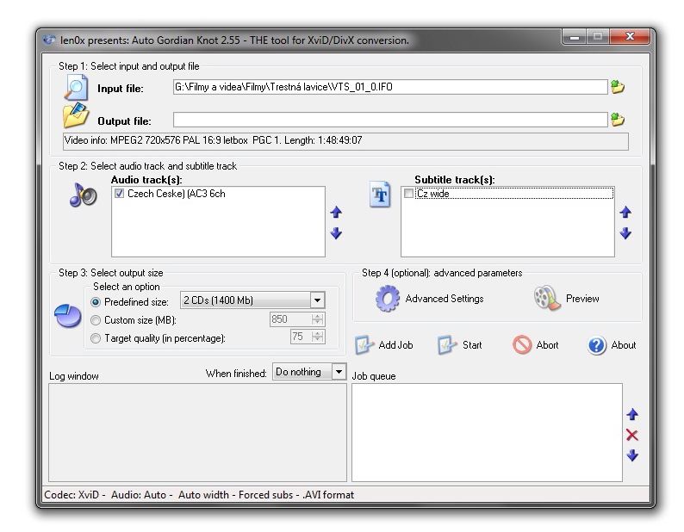This screenshot has width=684, height=532.
Task: Click the folder icon next to Output file
Action: 76,114
